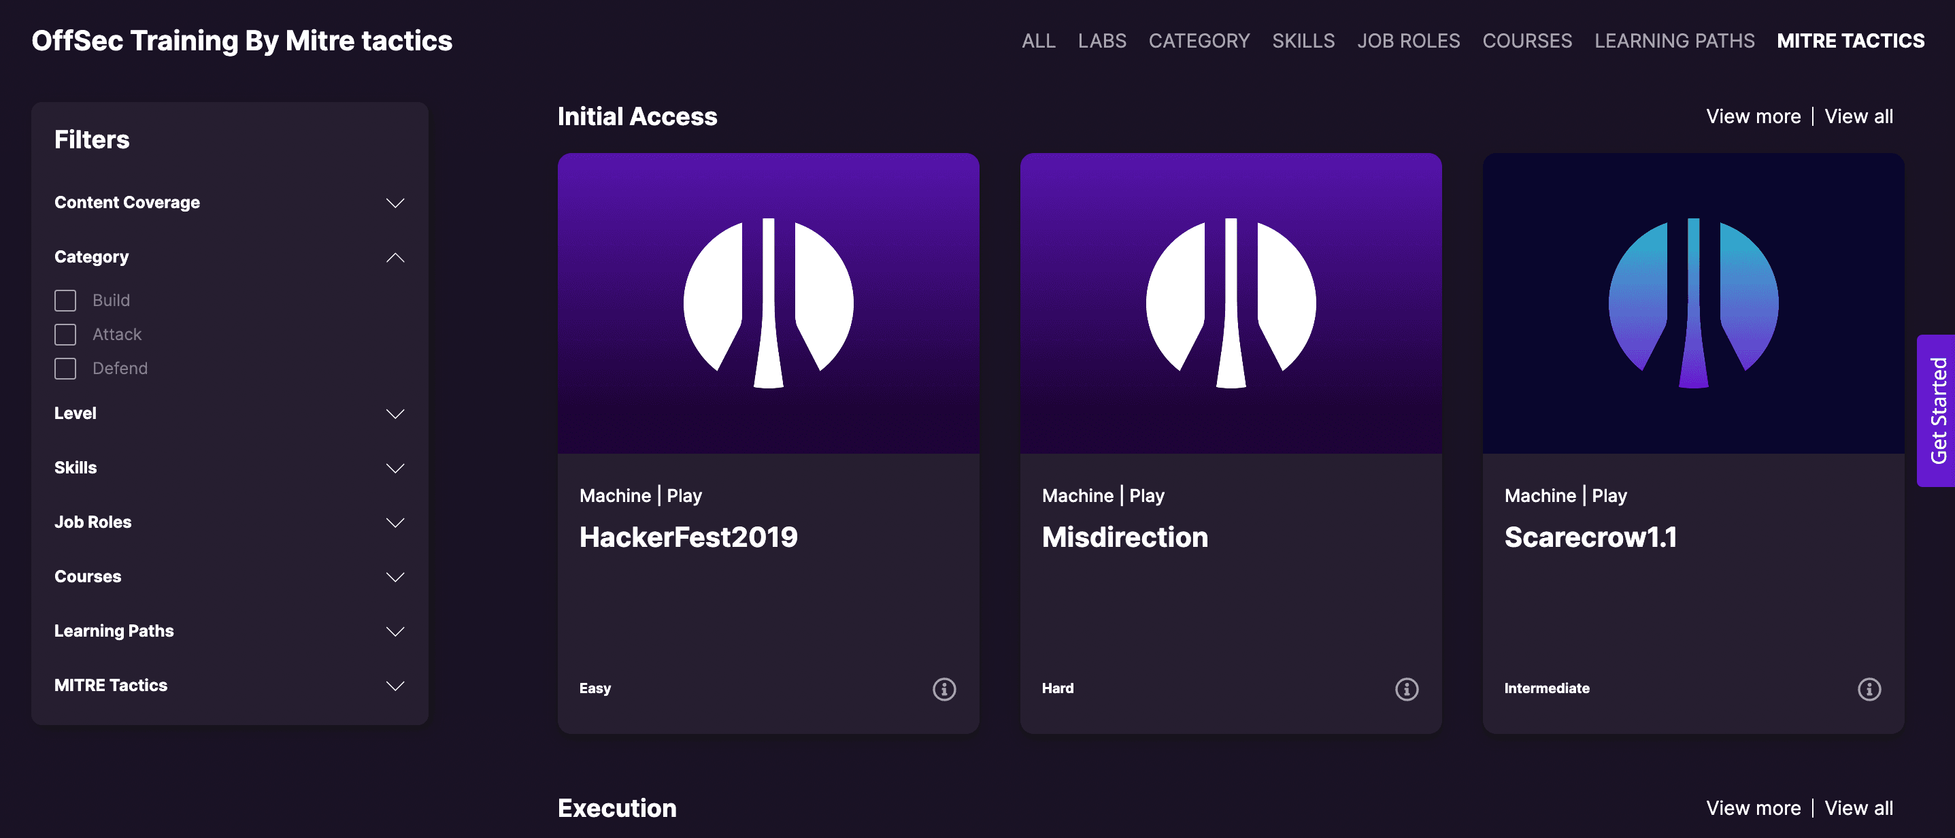Open the LEARNING PATHS tab
The image size is (1955, 838).
(x=1673, y=41)
